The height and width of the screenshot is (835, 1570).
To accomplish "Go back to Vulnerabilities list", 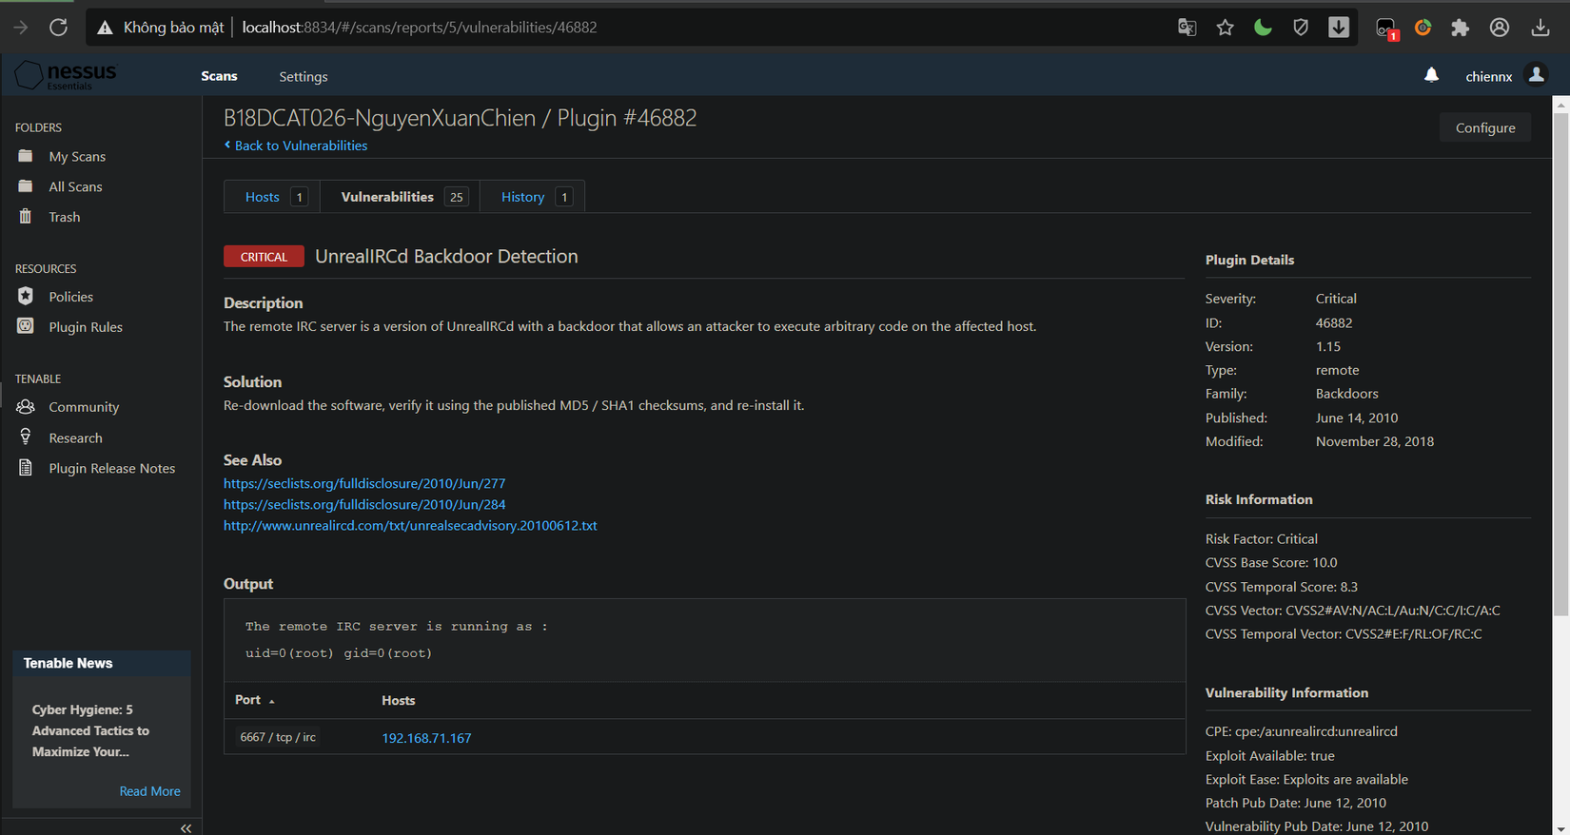I will tap(300, 146).
